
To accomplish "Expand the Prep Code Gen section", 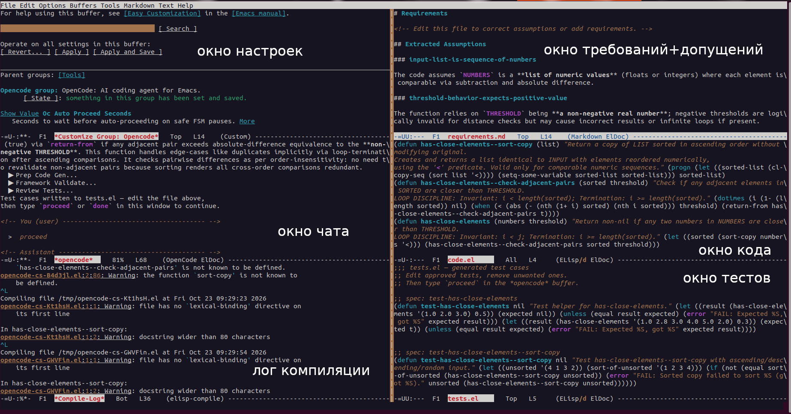I will click(x=42, y=175).
